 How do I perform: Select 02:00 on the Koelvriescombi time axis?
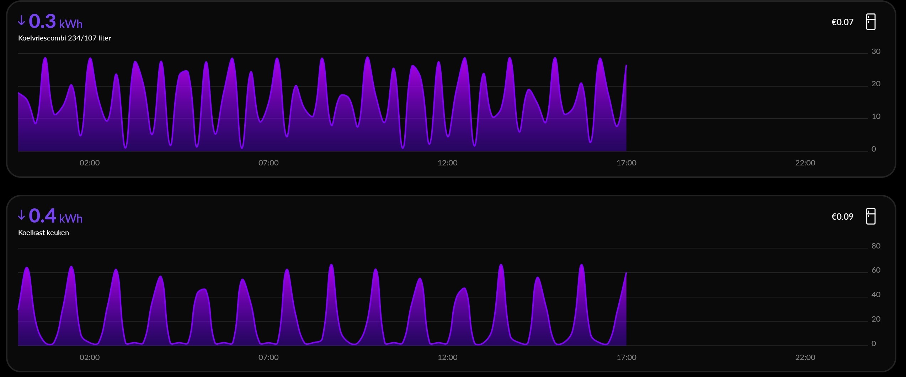point(90,163)
